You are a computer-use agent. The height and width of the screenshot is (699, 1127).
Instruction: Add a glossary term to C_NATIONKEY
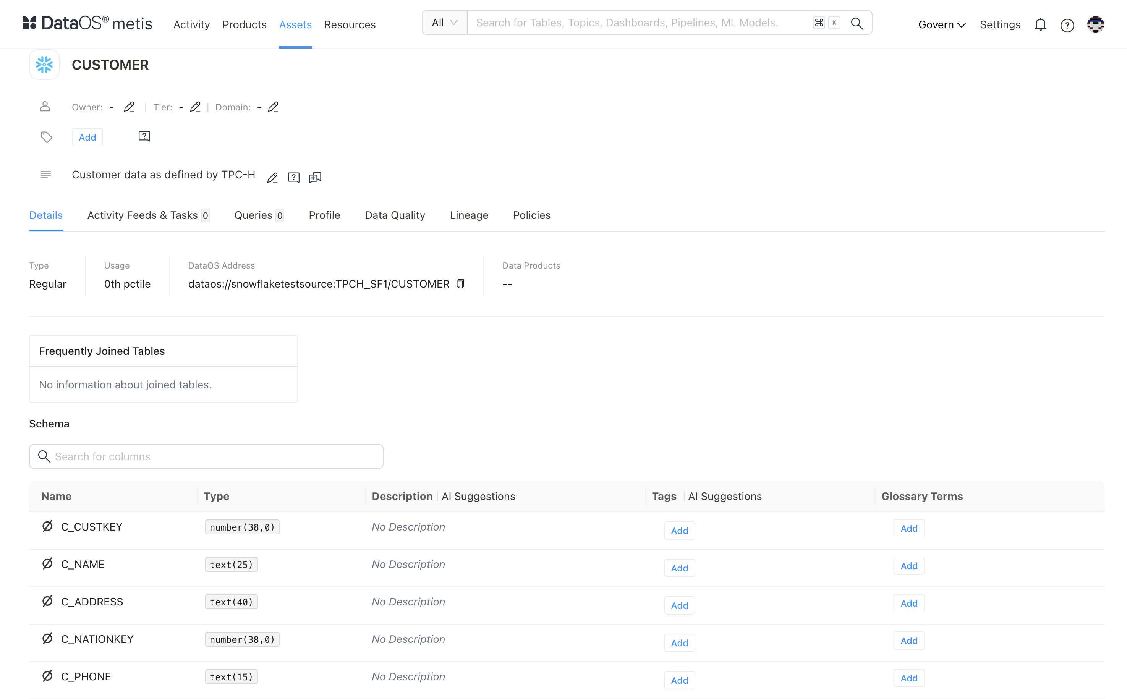[909, 640]
